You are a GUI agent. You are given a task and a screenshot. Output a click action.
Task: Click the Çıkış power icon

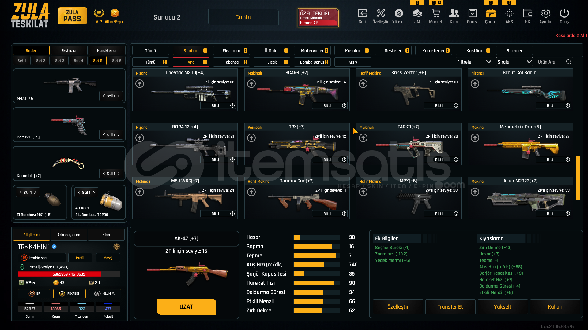click(x=564, y=13)
